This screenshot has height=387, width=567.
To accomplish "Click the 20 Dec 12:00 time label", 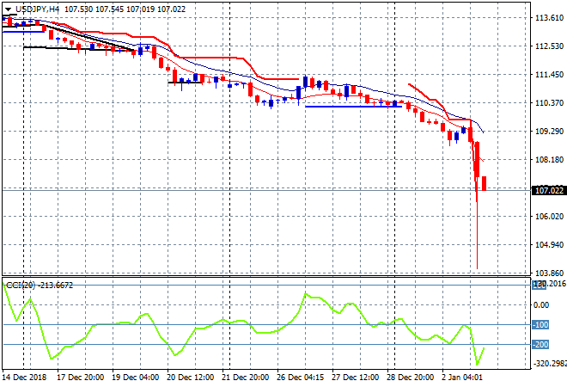I will pos(190,378).
